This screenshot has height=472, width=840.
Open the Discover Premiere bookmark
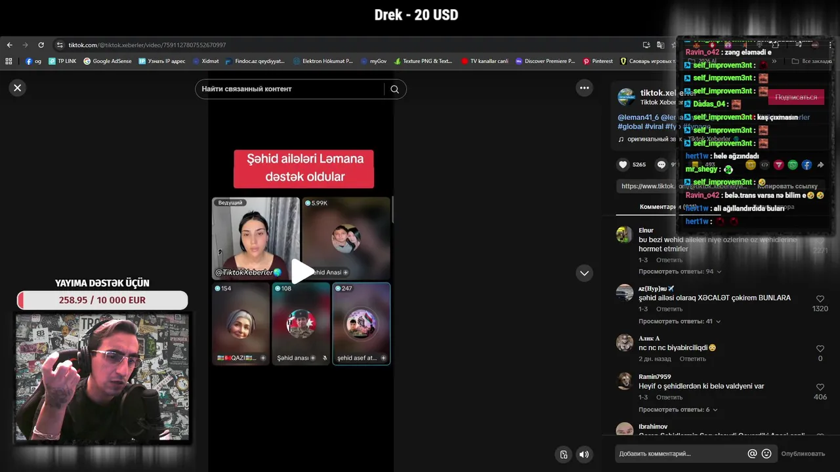tap(545, 61)
